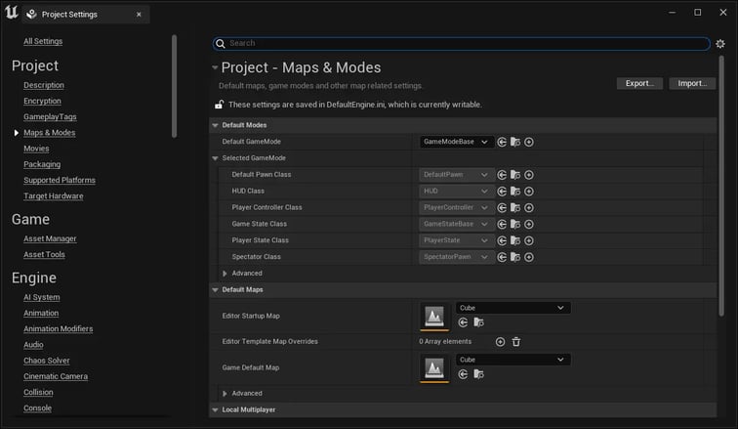This screenshot has height=429, width=738.
Task: Browse to Game State Class asset
Action: click(515, 224)
